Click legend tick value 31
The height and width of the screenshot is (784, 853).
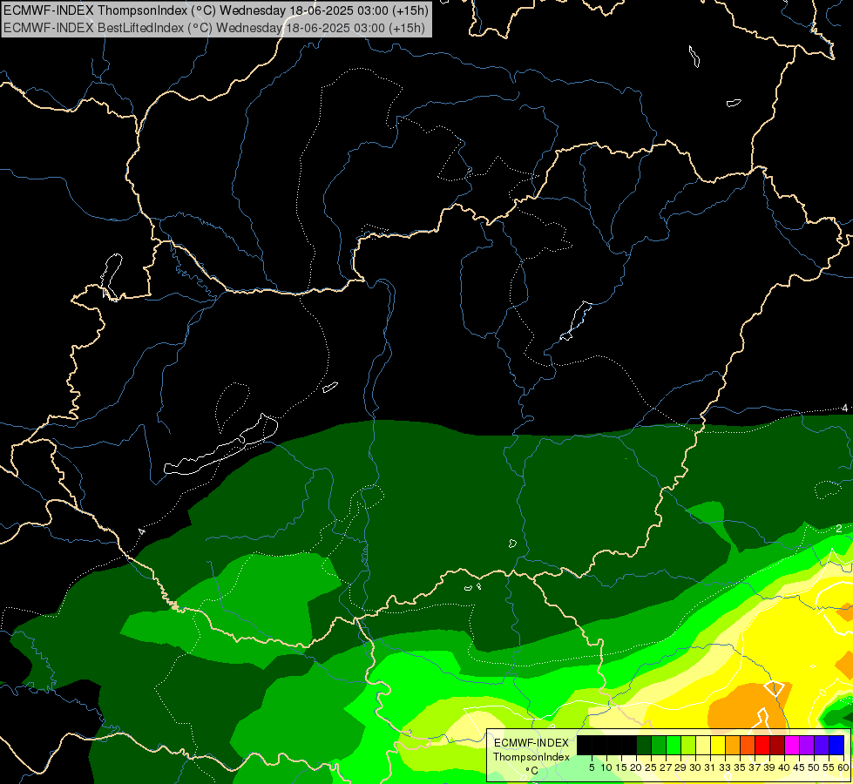[x=710, y=767]
